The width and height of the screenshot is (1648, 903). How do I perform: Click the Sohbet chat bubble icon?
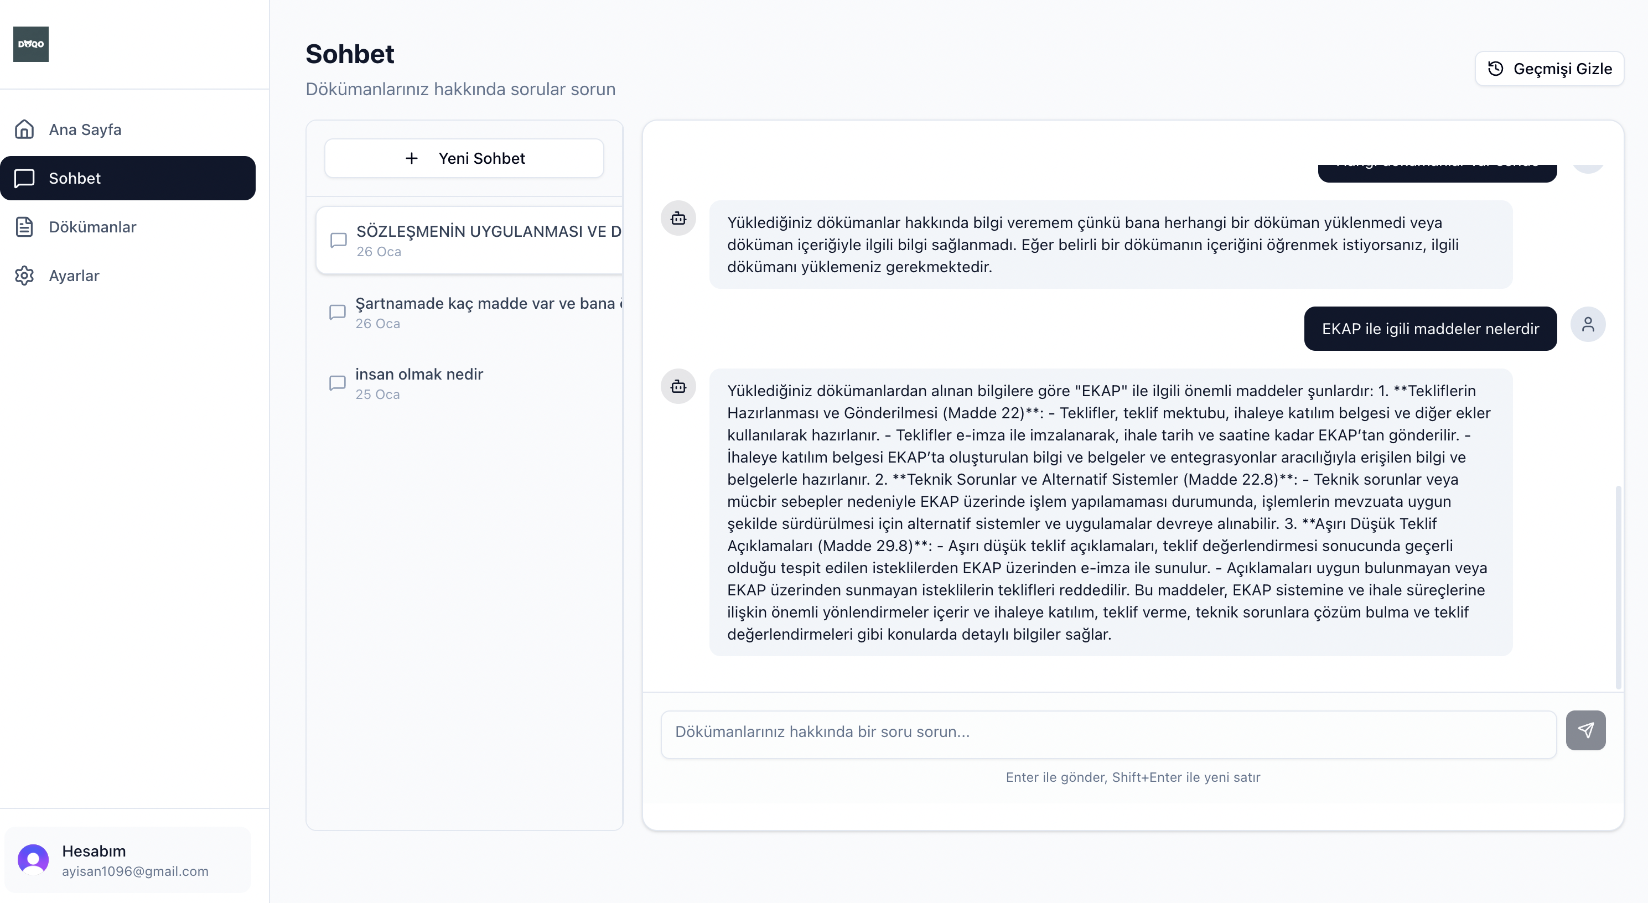click(24, 178)
